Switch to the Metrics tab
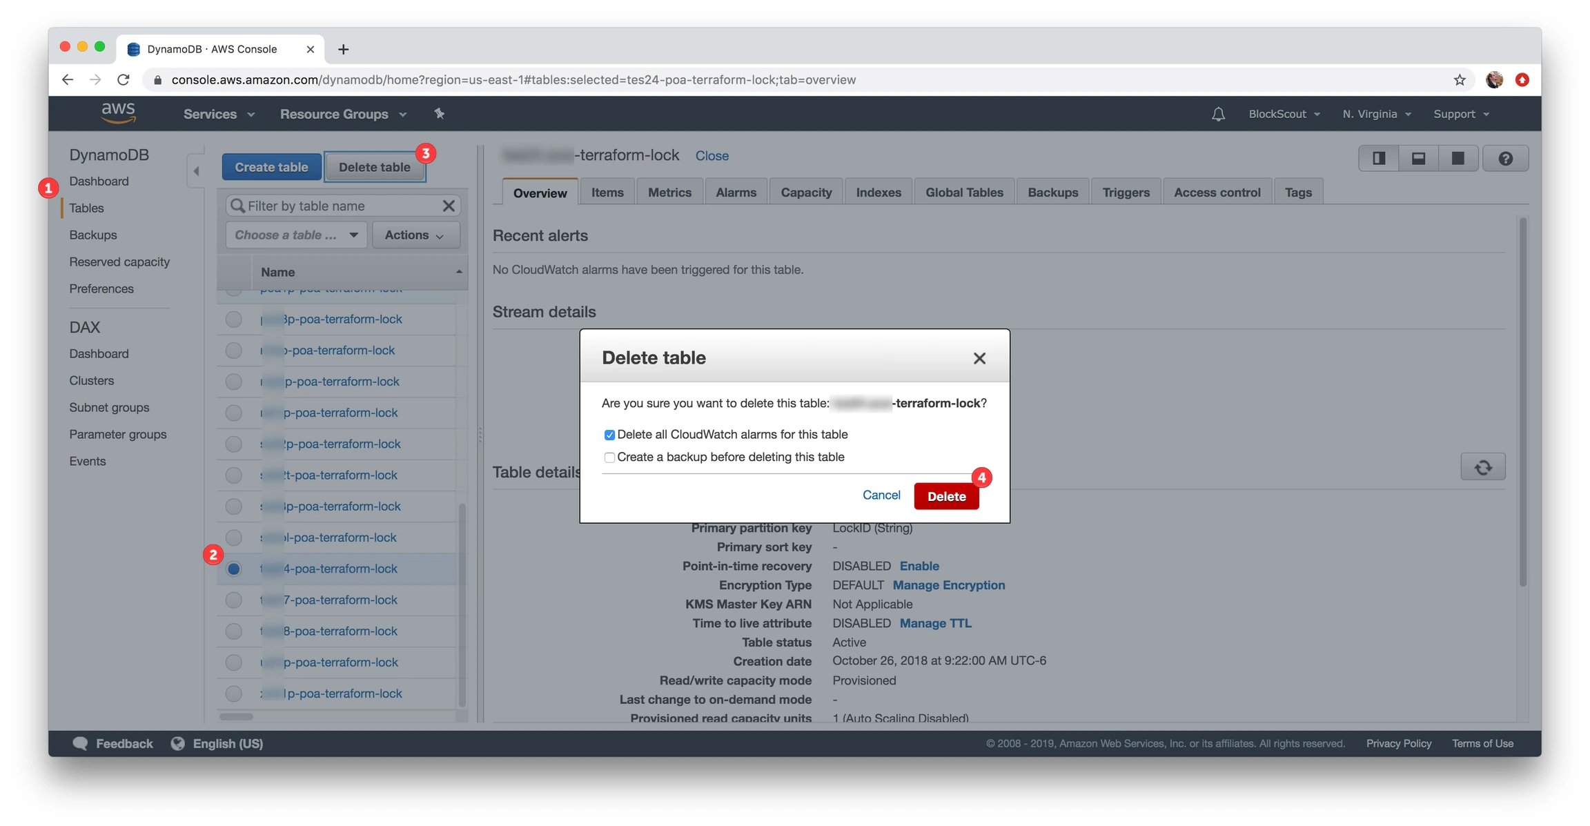Screen dimensions: 1590x826 point(669,193)
